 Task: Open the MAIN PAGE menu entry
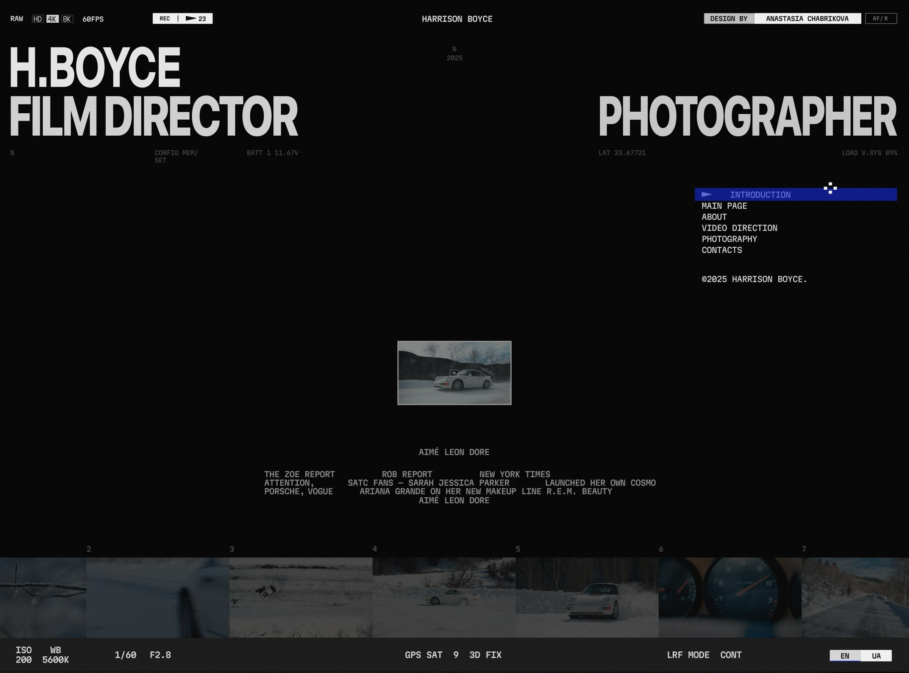pos(724,206)
